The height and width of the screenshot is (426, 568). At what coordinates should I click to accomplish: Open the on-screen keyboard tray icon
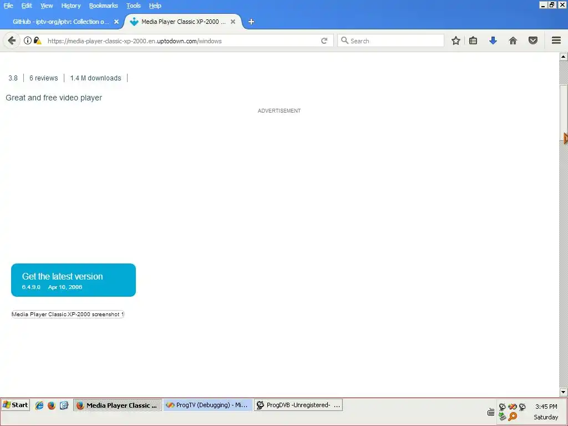click(491, 412)
